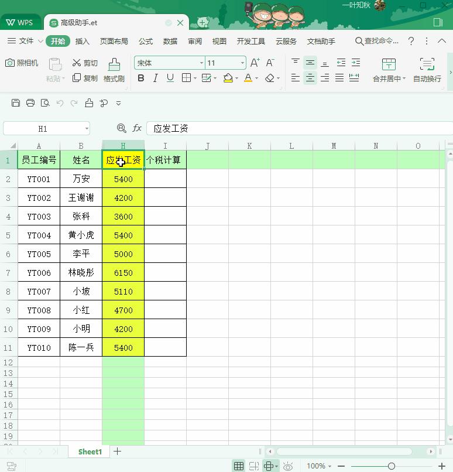The width and height of the screenshot is (453, 472).
Task: Open font color dropdown arrow
Action: (x=256, y=78)
